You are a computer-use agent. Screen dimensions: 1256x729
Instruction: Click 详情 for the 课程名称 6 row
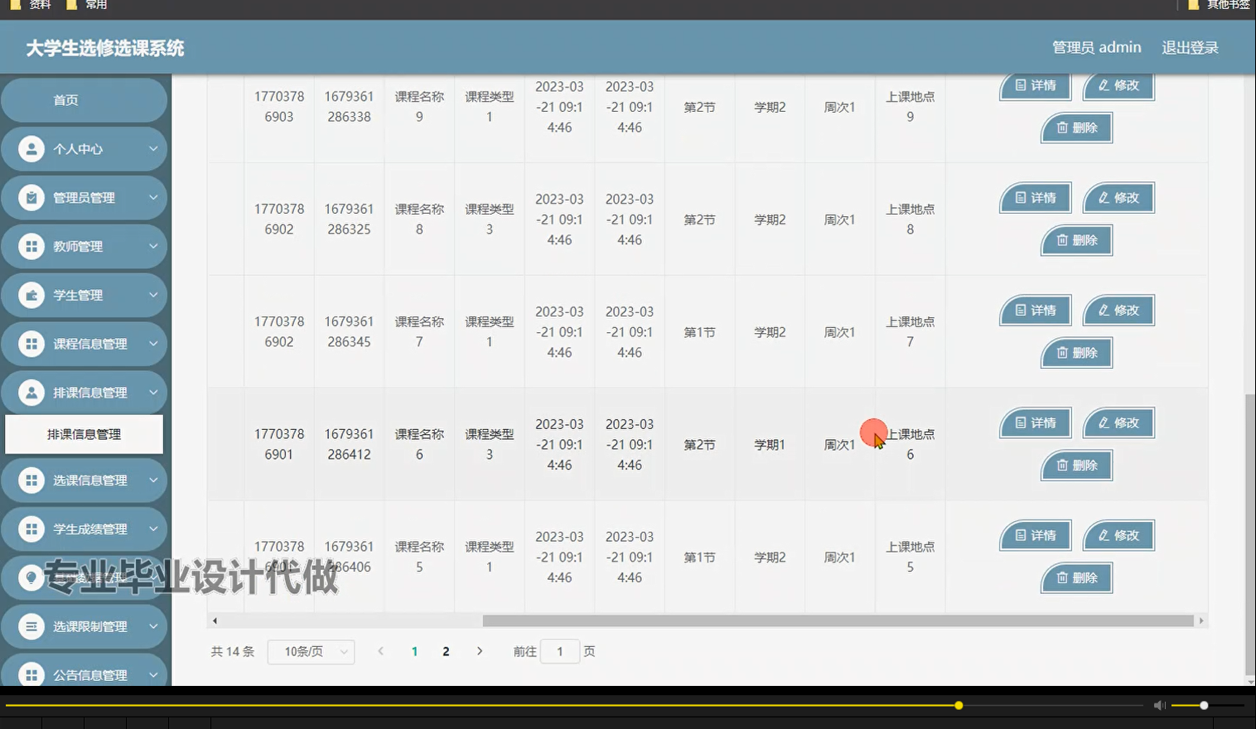coord(1036,423)
